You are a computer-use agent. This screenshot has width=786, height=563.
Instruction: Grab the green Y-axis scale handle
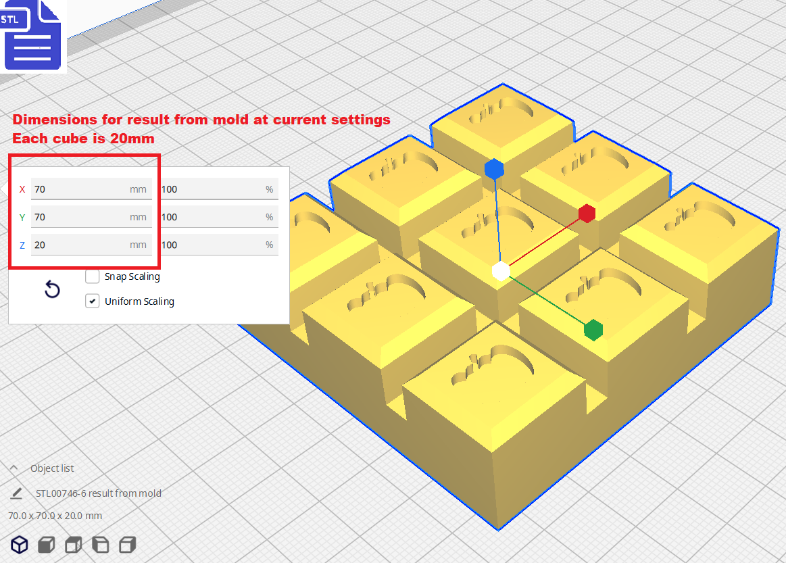pos(593,330)
